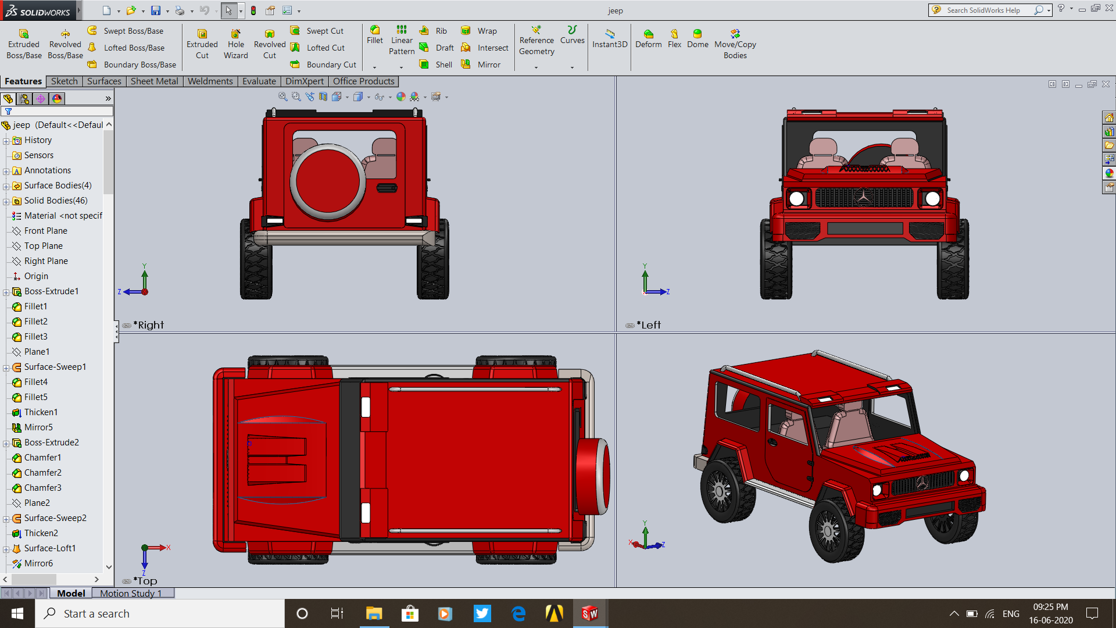
Task: Select the Flex tool
Action: click(674, 39)
